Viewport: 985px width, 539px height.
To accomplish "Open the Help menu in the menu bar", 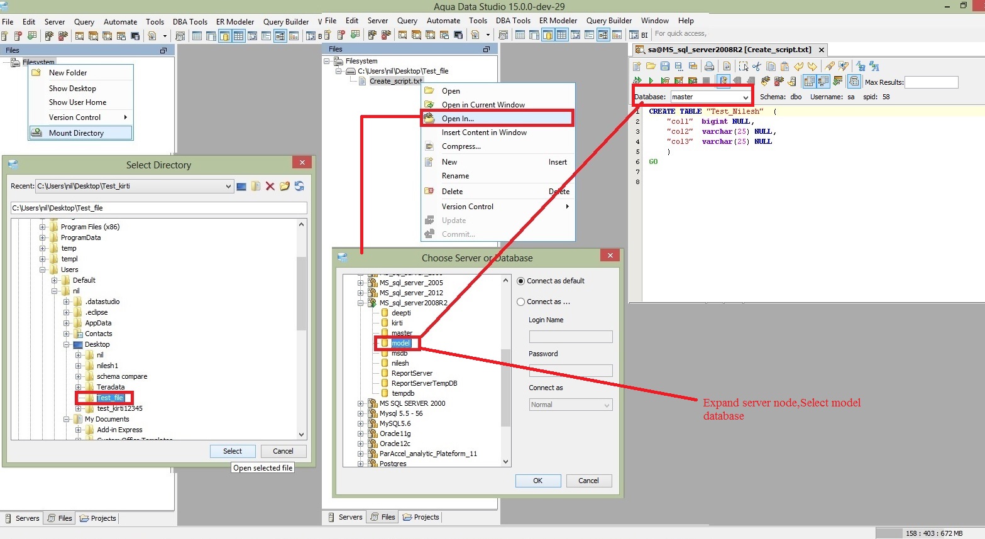I will point(686,21).
